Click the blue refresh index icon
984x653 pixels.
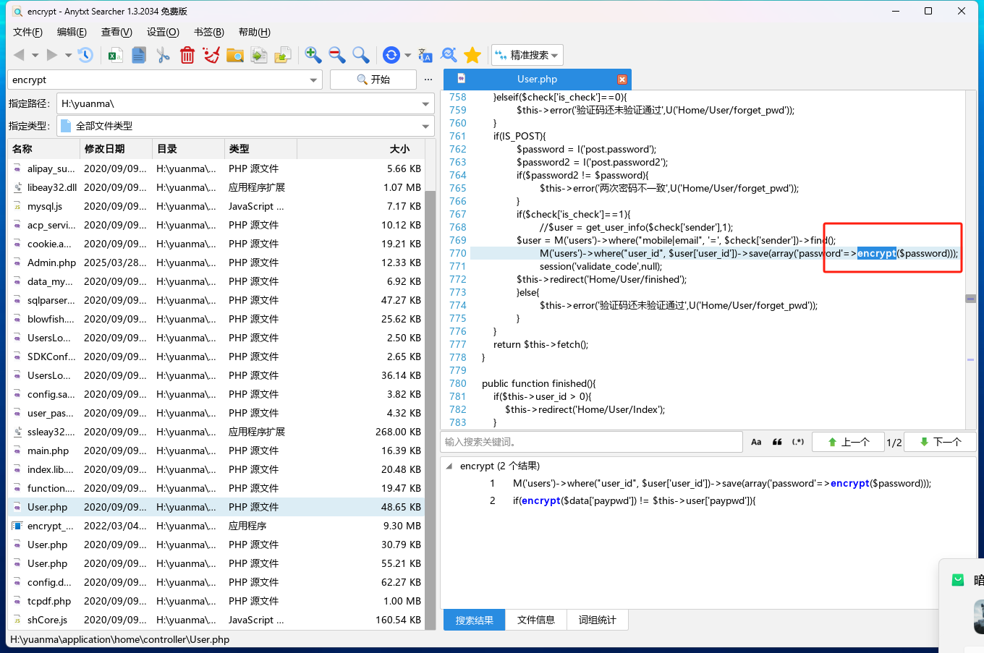point(391,55)
